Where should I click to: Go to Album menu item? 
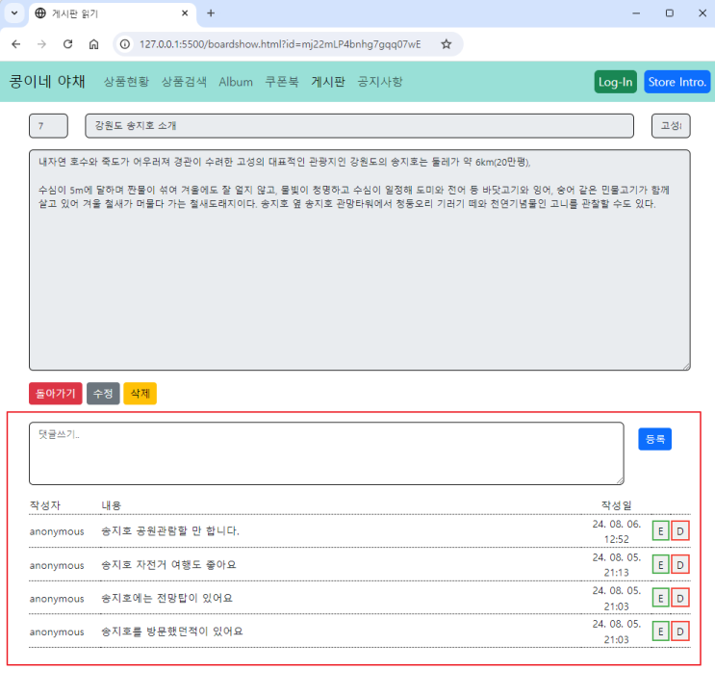(236, 82)
